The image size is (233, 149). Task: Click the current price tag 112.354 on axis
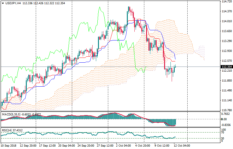pos(226,67)
